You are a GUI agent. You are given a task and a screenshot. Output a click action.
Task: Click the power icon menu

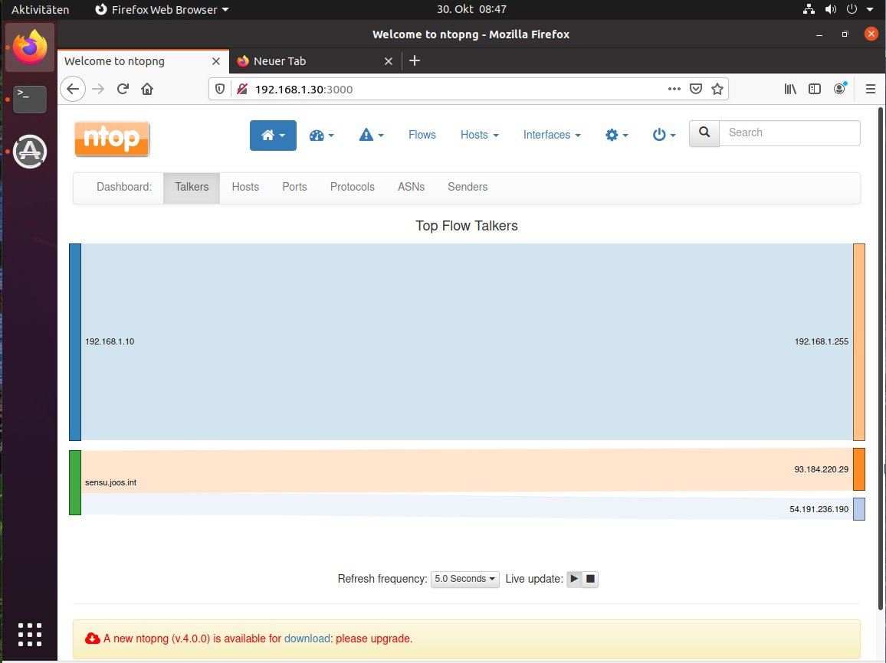point(664,136)
